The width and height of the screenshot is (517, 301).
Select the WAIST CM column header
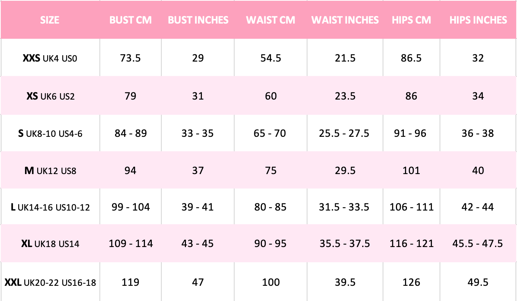[x=271, y=20]
